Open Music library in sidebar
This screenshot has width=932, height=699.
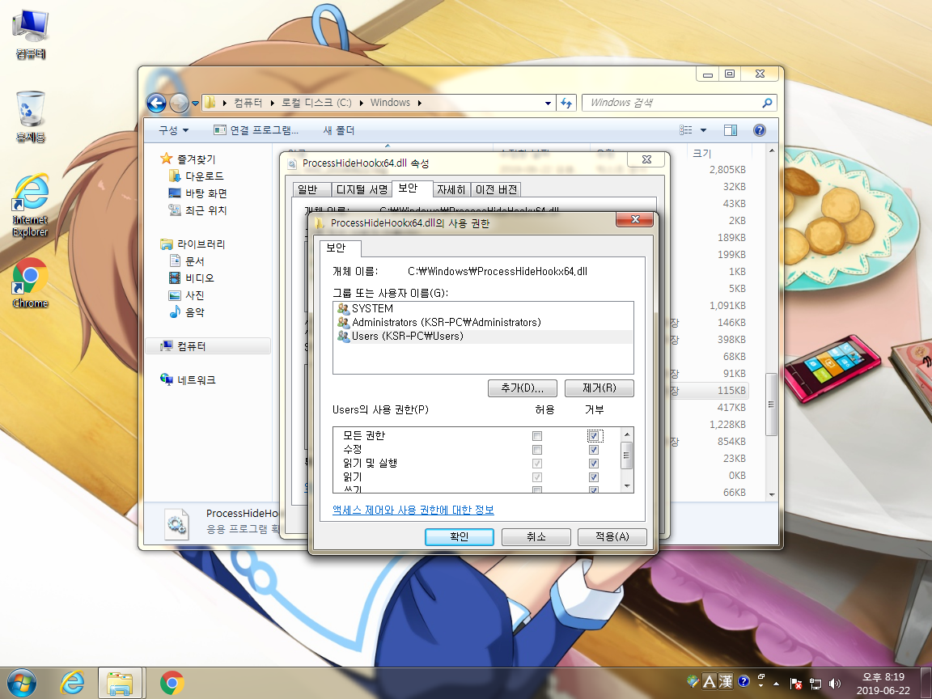[187, 312]
